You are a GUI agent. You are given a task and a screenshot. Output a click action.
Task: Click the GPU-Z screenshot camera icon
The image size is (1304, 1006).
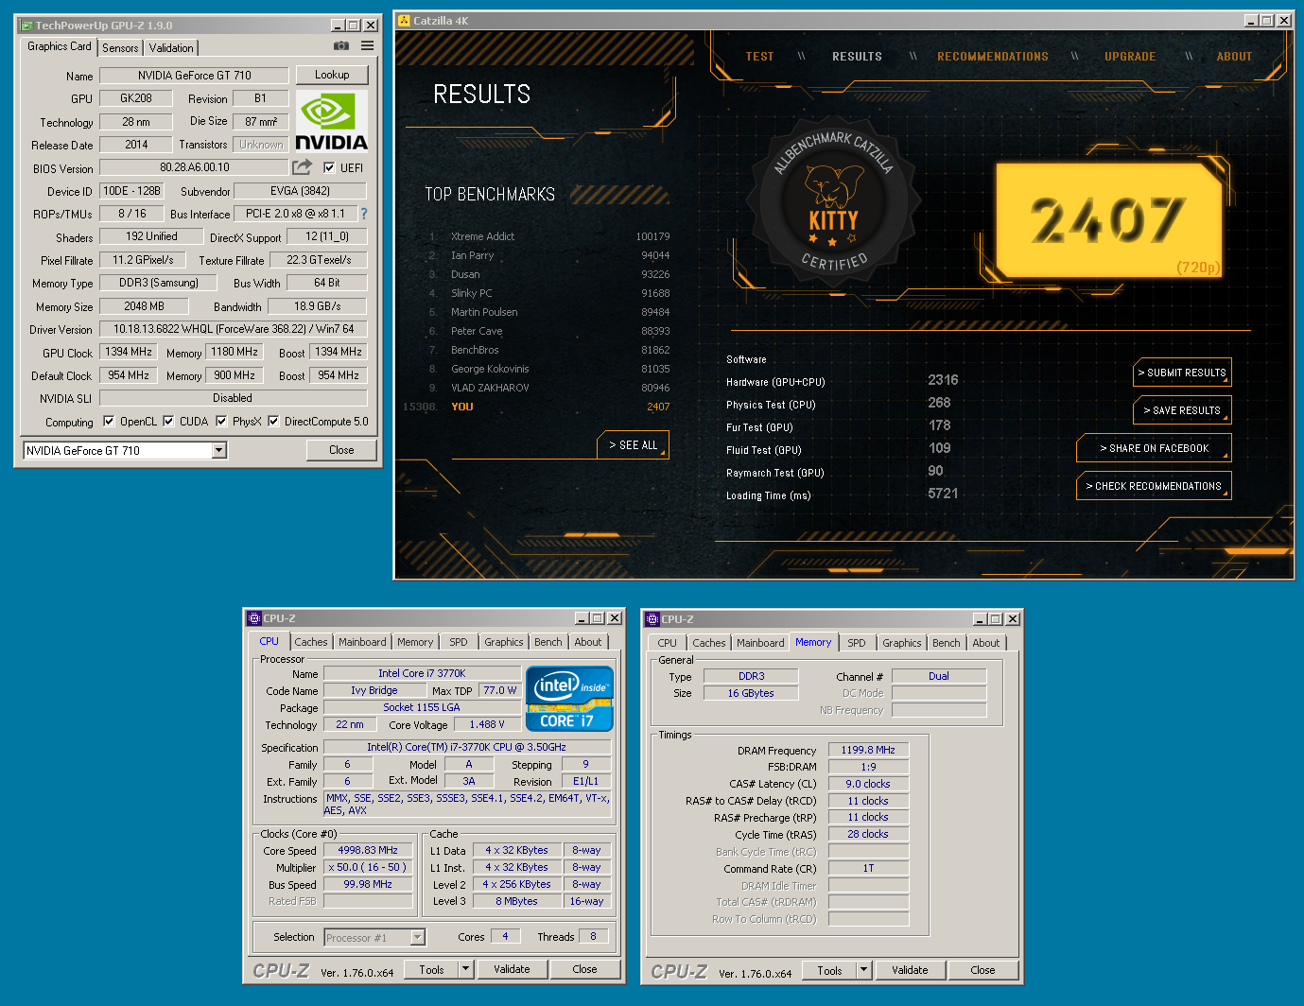341,46
